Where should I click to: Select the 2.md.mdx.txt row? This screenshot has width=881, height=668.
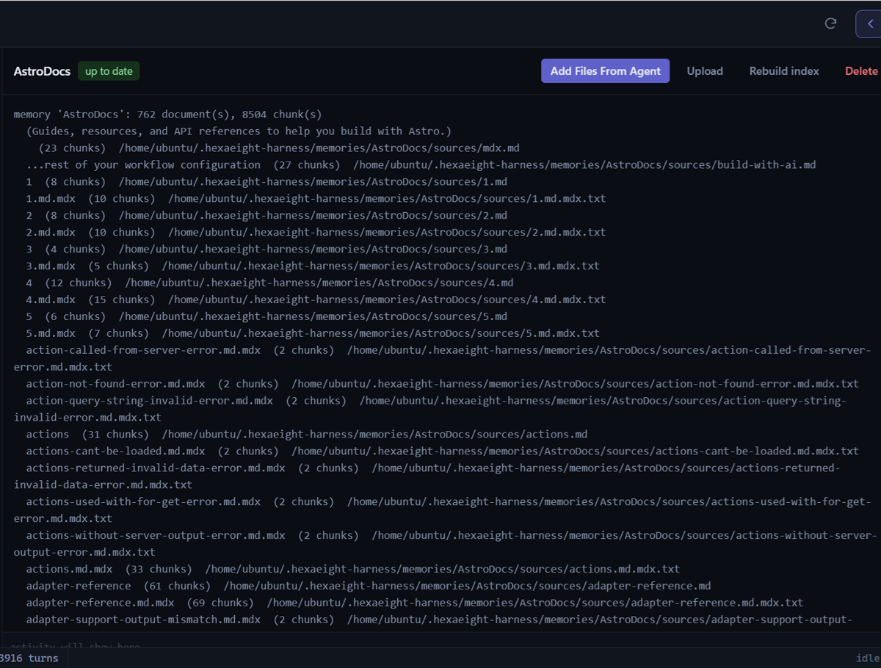click(x=316, y=233)
